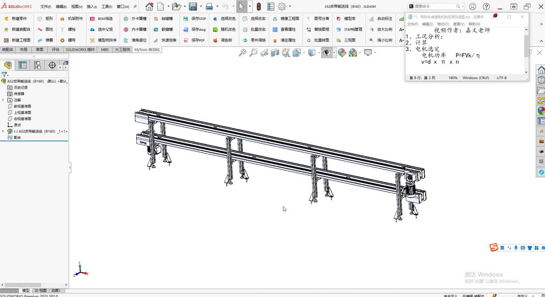Click 放大比例 tool

pos(381,29)
